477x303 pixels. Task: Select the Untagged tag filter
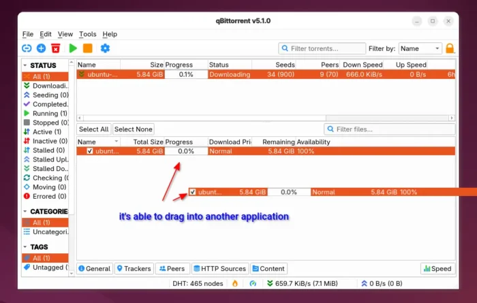46,268
